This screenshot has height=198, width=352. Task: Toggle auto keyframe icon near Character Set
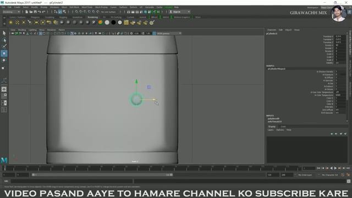tap(343, 175)
